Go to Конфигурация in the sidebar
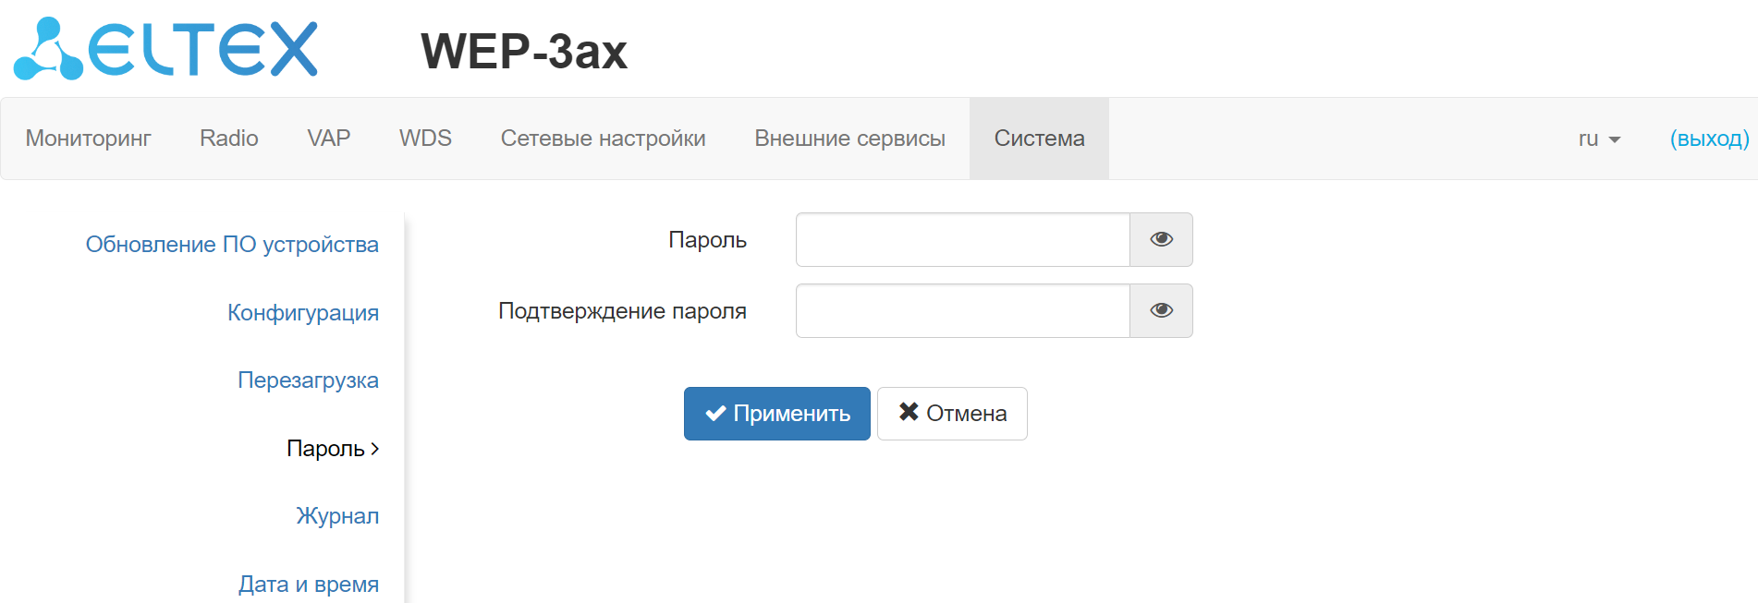This screenshot has height=603, width=1758. 303,313
